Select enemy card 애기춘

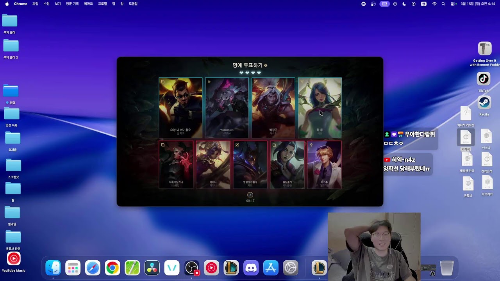coord(325,165)
